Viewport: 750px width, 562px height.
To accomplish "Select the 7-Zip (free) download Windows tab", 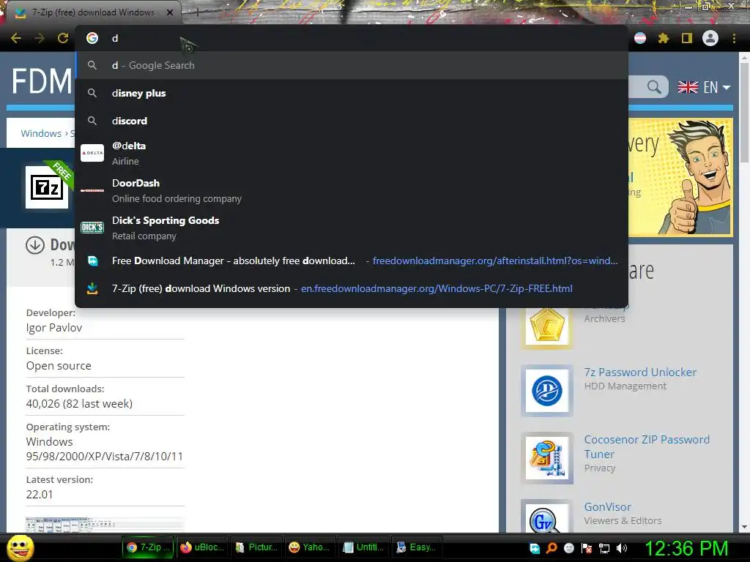I will click(93, 12).
